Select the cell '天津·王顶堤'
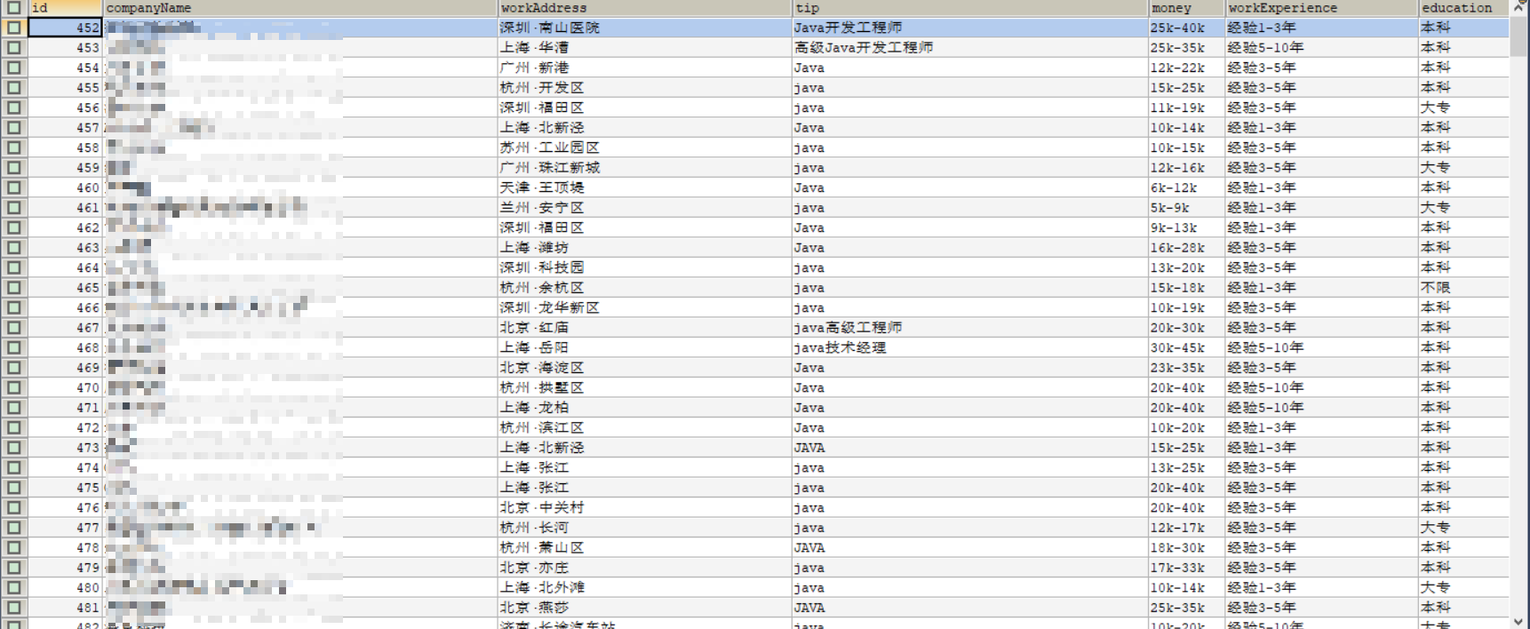Viewport: 1530px width, 629px height. click(x=644, y=187)
